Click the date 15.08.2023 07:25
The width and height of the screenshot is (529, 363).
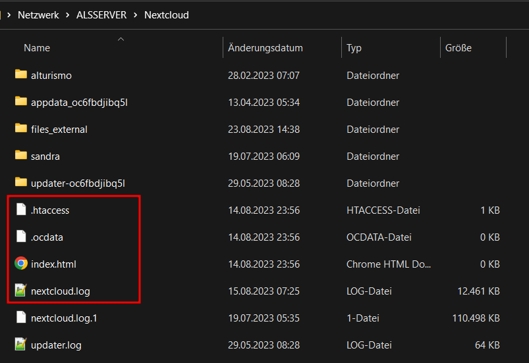click(264, 291)
